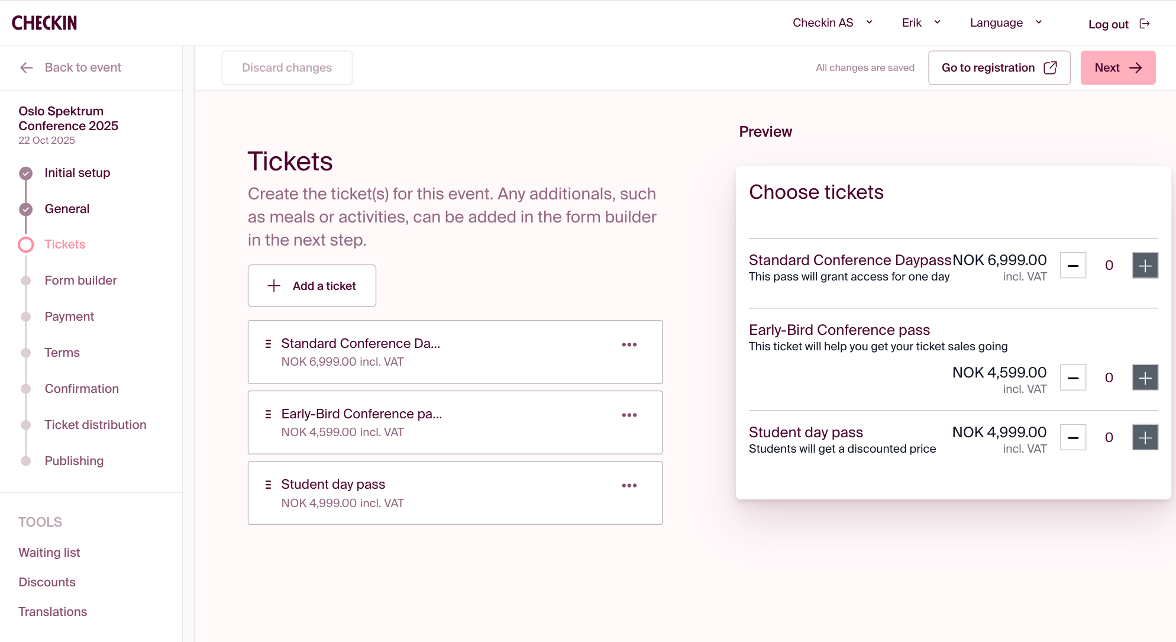
Task: Click the drag handle of Early-Bird ticket
Action: [x=268, y=414]
